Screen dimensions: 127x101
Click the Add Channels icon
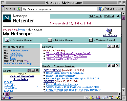tap(109, 31)
